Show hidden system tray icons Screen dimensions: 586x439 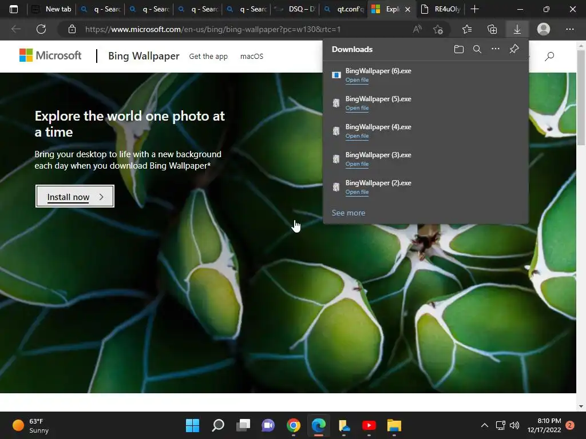pos(484,425)
